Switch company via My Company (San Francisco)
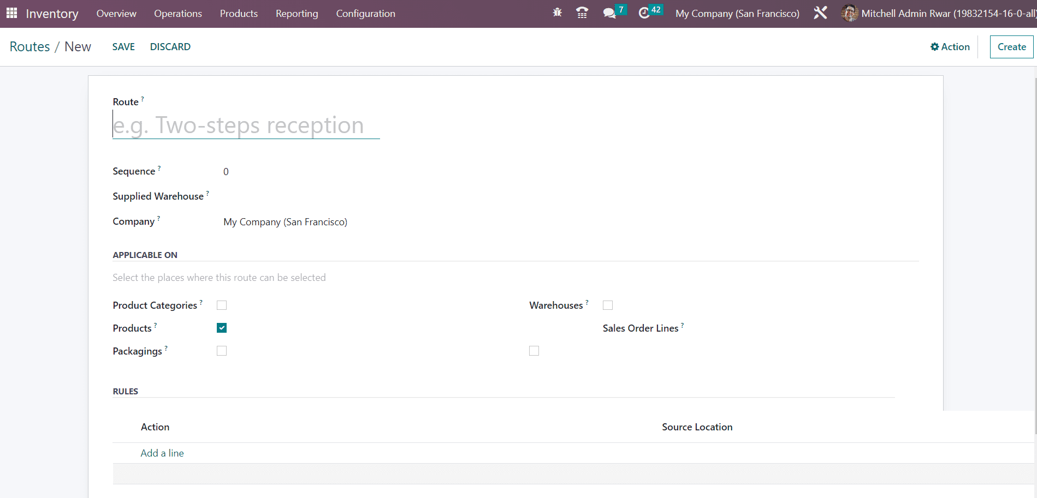 [737, 14]
